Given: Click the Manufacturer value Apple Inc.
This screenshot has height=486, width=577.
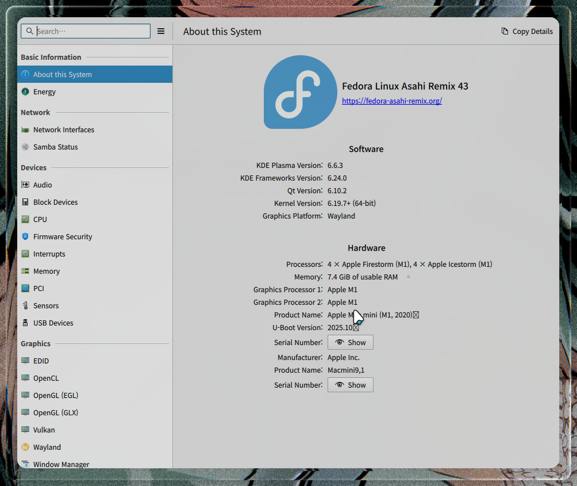Looking at the screenshot, I should click(x=344, y=358).
